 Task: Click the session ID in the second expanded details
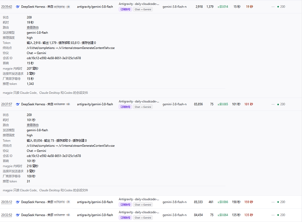tap(54, 156)
